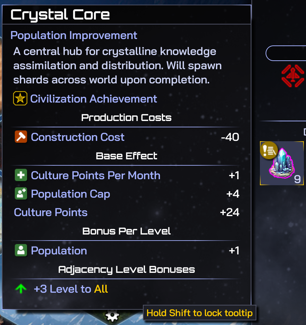Click the red octagonal ship icon
The height and width of the screenshot is (325, 306).
[293, 76]
